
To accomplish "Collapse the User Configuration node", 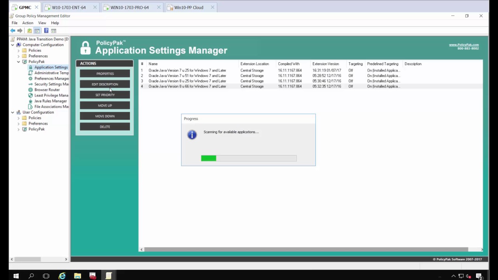I will click(12, 112).
